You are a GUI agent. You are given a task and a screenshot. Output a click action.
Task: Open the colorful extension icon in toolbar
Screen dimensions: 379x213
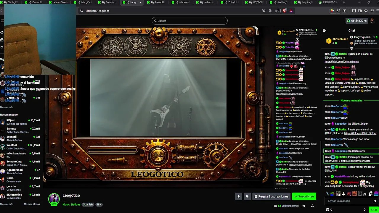click(x=332, y=11)
